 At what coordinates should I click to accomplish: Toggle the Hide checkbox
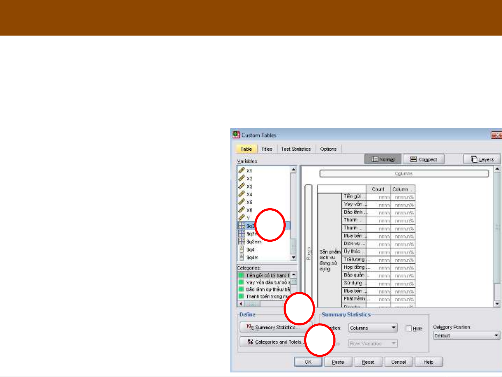click(x=409, y=329)
